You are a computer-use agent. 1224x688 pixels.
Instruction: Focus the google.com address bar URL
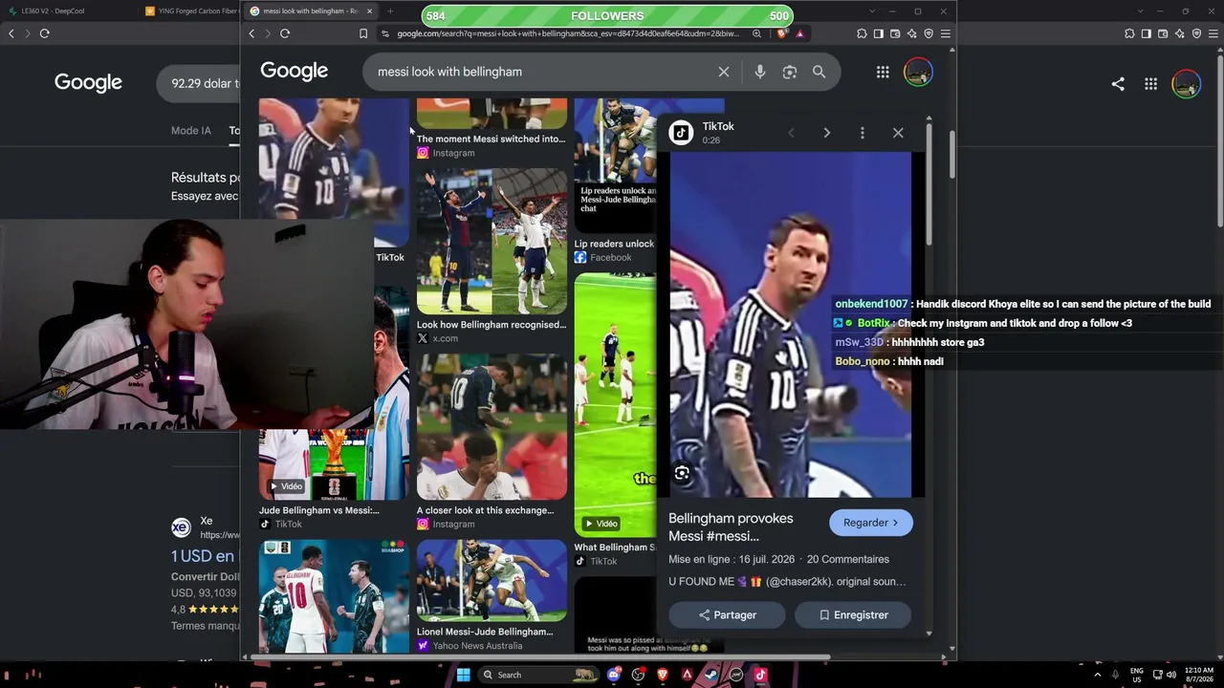pos(568,33)
